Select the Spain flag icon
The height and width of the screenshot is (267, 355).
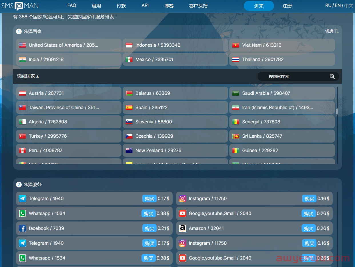[x=129, y=108]
